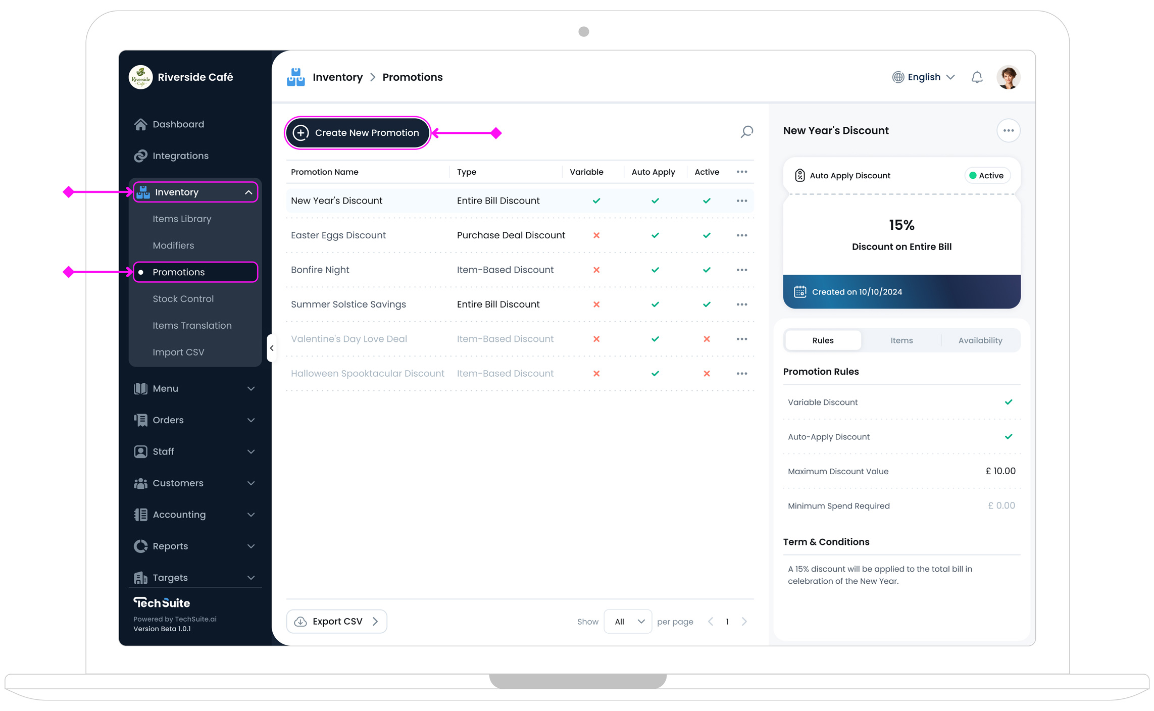Expand the Reports section in the sidebar
This screenshot has width=1154, height=711.
[251, 546]
